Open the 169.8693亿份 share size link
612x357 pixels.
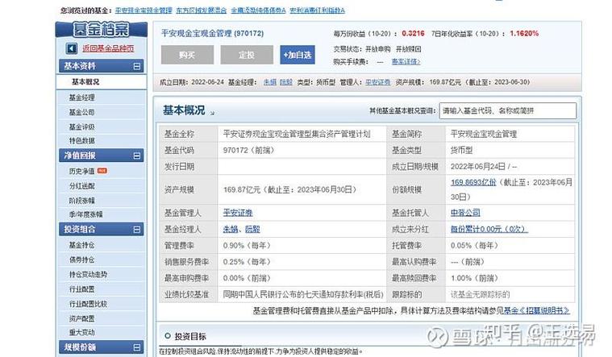click(x=473, y=182)
